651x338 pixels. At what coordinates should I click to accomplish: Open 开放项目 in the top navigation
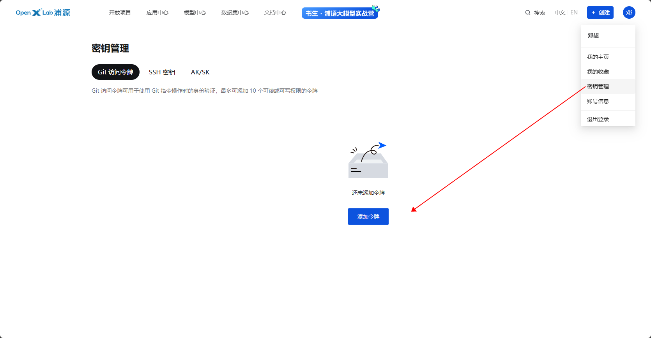pyautogui.click(x=120, y=12)
